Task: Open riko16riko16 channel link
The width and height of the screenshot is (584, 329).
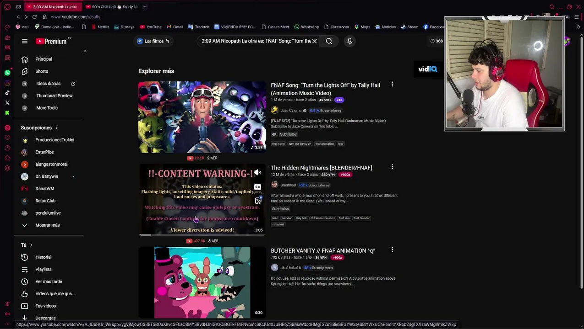Action: [290, 268]
